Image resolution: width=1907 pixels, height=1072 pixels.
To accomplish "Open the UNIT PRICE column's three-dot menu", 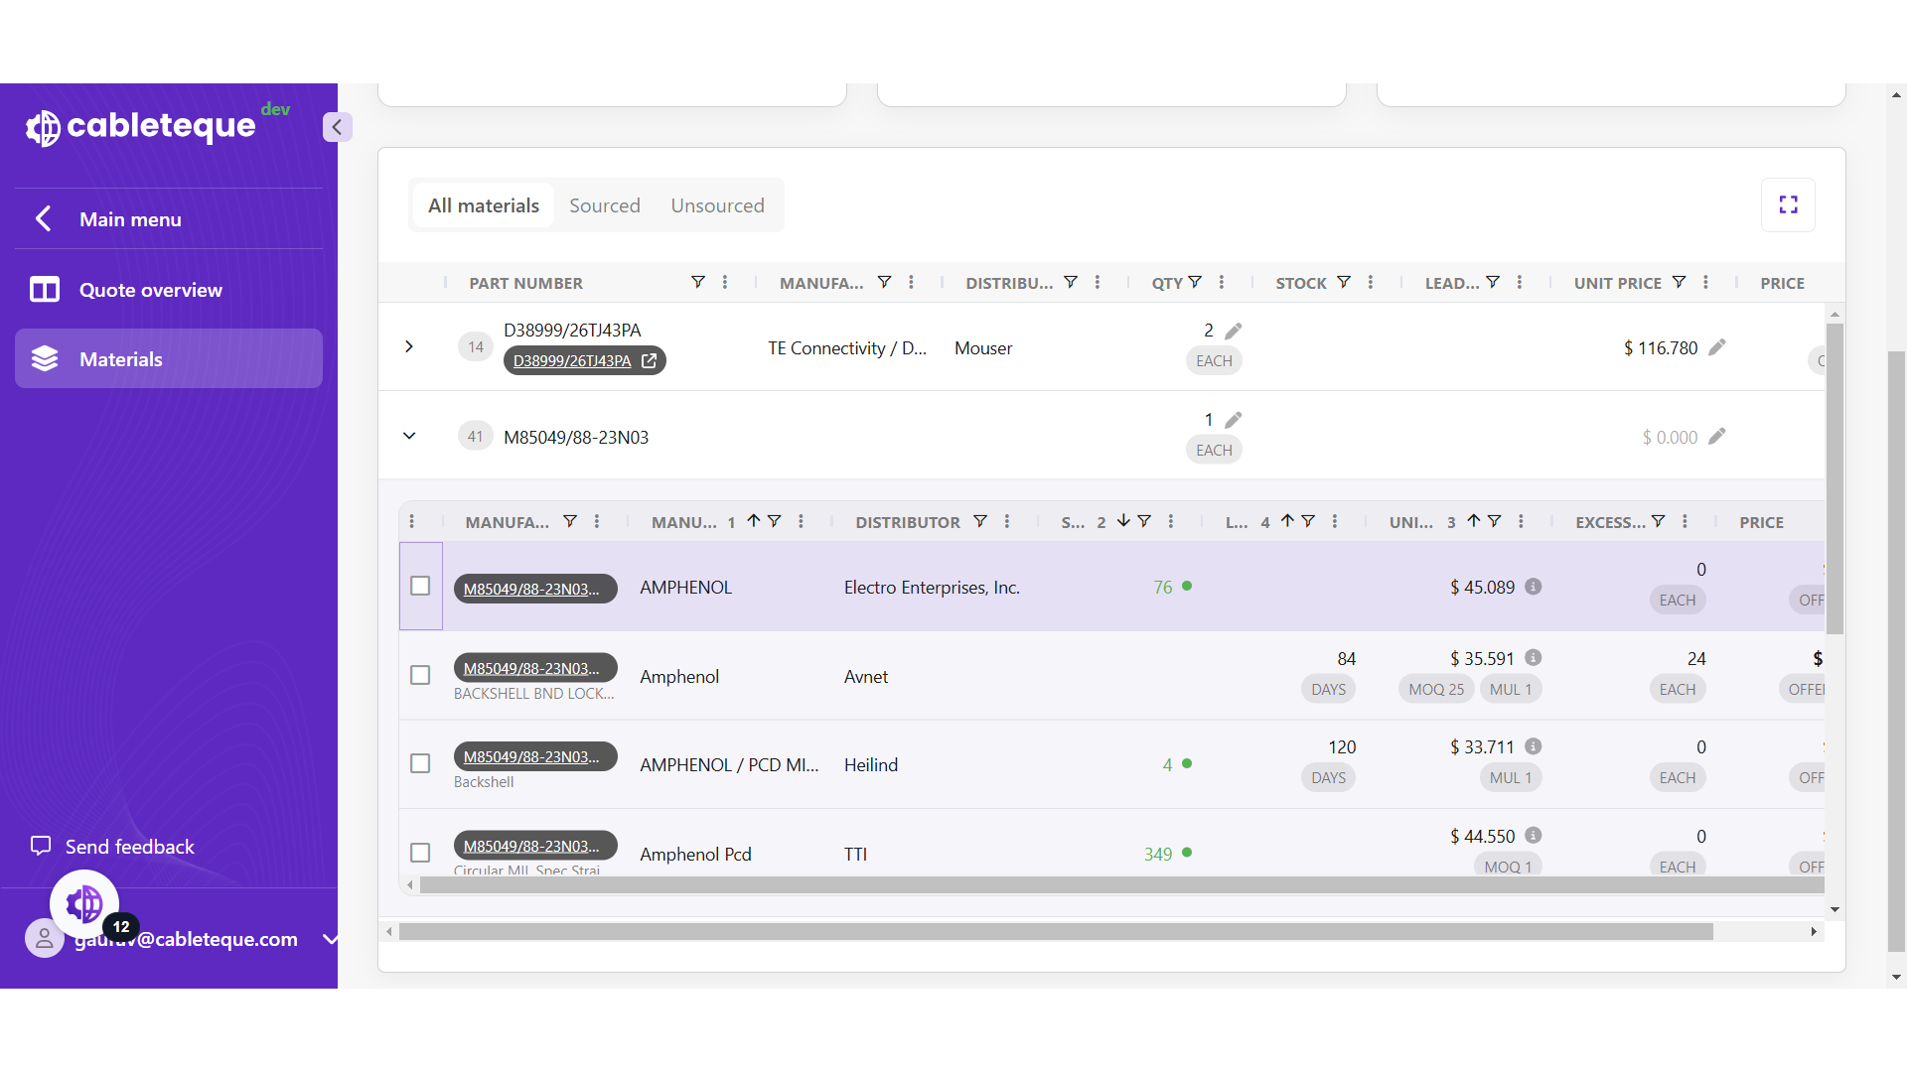I will click(1705, 283).
